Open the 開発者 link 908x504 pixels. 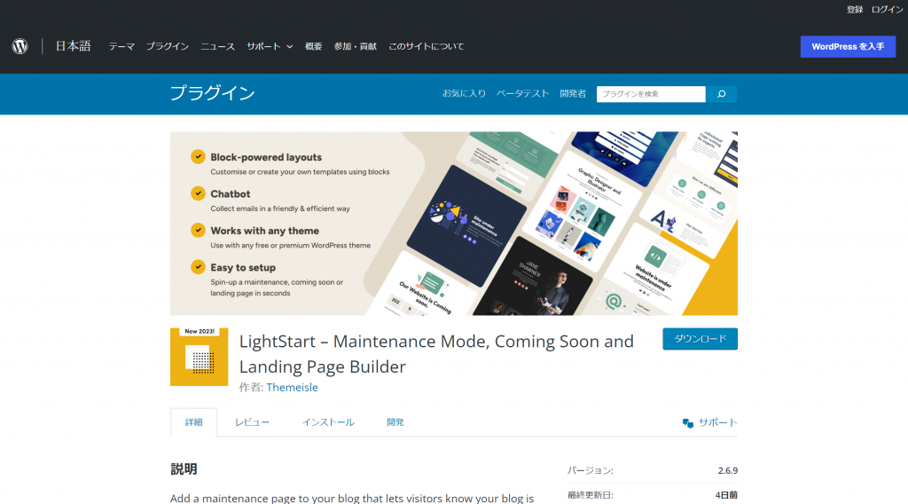573,93
